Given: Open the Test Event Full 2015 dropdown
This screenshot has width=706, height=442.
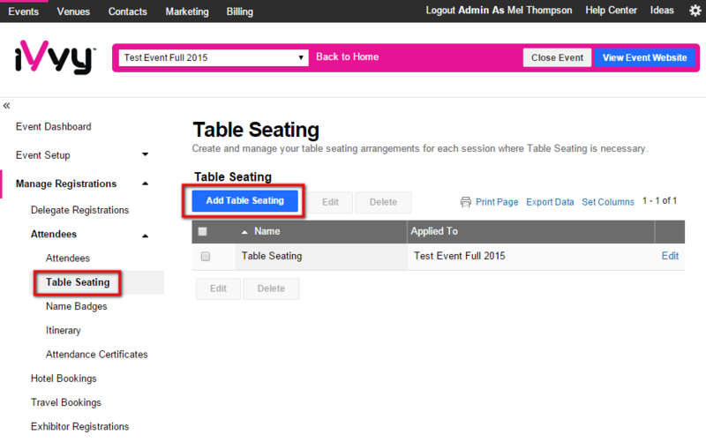Looking at the screenshot, I should [x=214, y=57].
